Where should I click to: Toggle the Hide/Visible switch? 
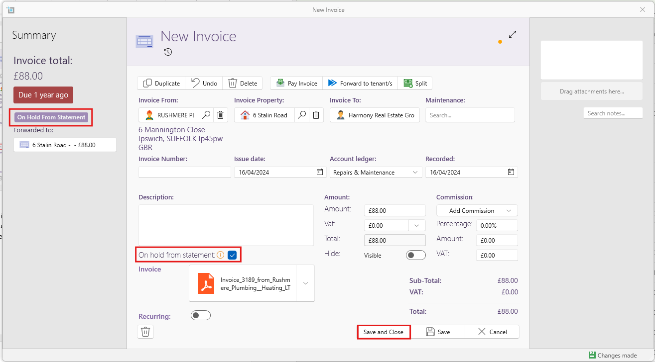click(x=416, y=255)
